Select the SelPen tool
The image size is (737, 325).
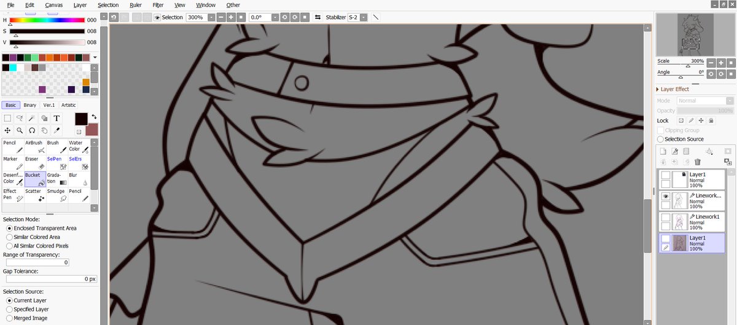point(57,163)
